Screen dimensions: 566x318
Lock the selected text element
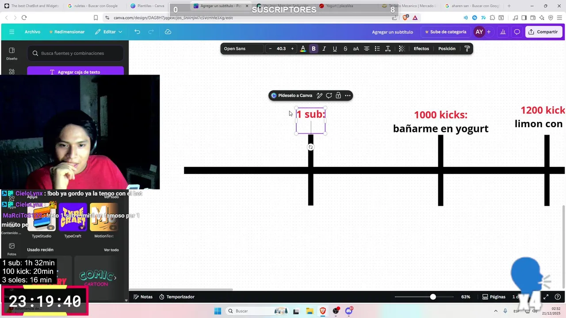tap(338, 95)
